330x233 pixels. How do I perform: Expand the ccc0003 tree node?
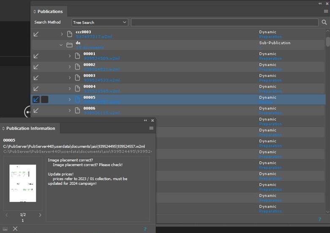pyautogui.click(x=62, y=34)
